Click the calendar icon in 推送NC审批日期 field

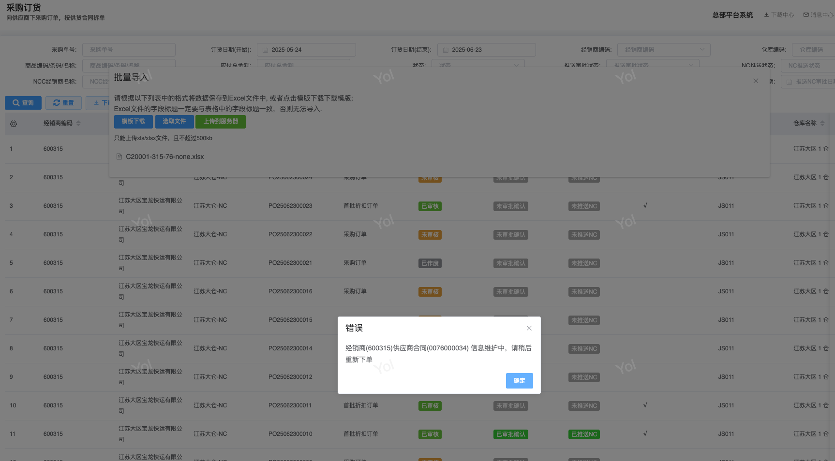(789, 82)
